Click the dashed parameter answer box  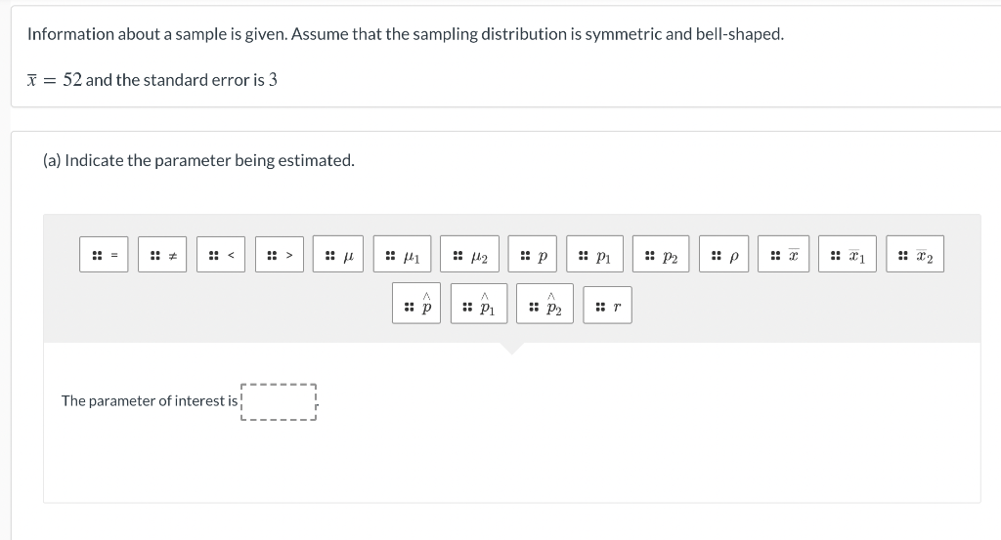(280, 401)
